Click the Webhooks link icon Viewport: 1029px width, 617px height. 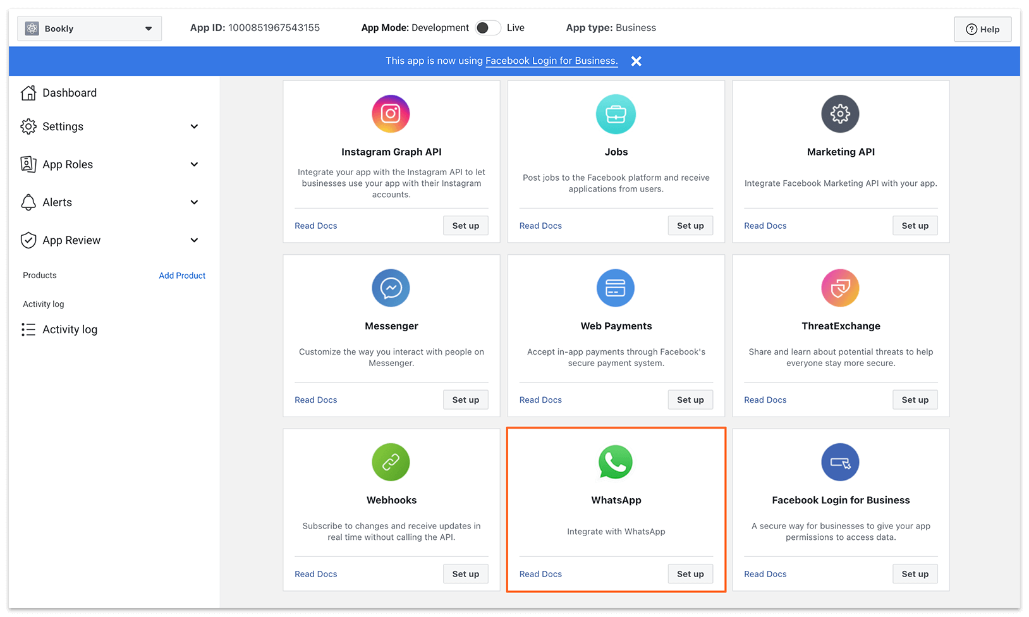(391, 462)
